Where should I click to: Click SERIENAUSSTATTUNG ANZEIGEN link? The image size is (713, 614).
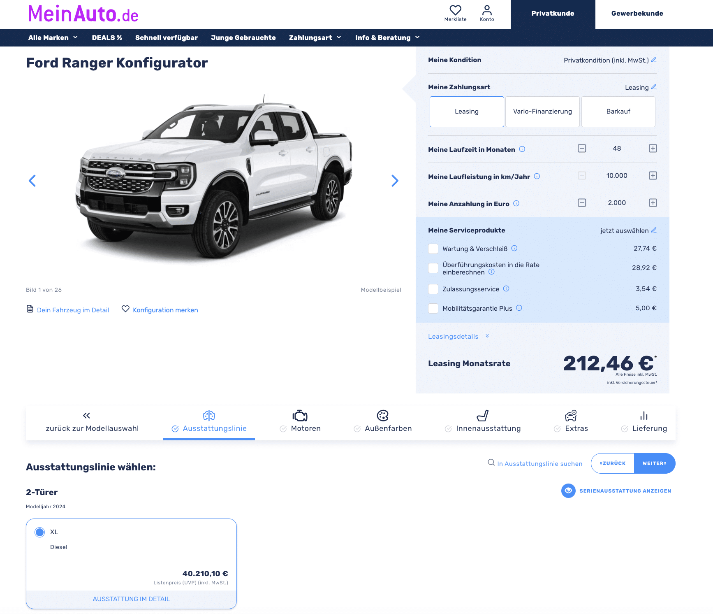[x=625, y=491]
